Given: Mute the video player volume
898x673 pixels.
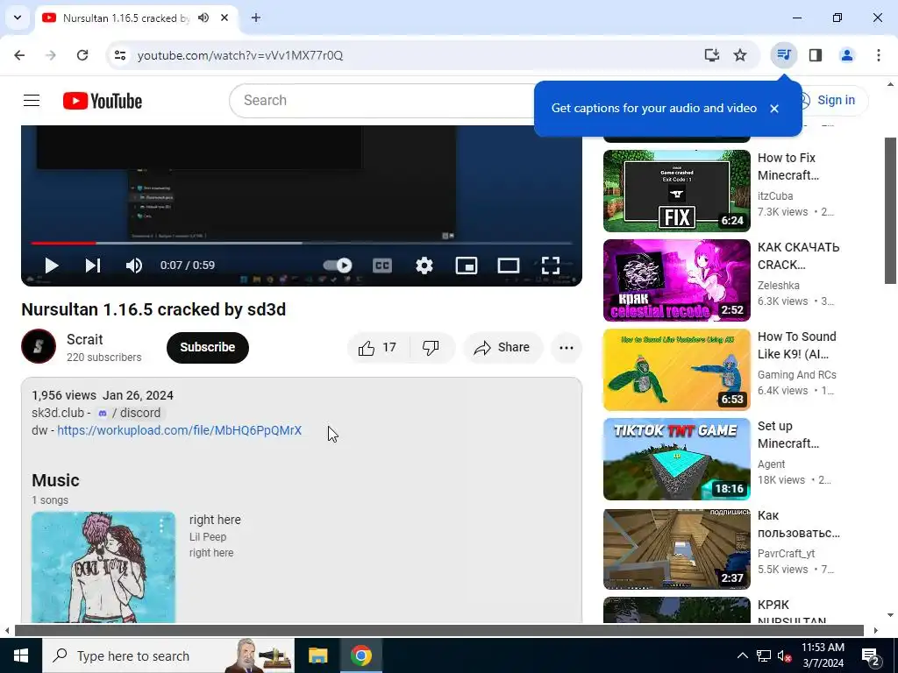Looking at the screenshot, I should [134, 266].
